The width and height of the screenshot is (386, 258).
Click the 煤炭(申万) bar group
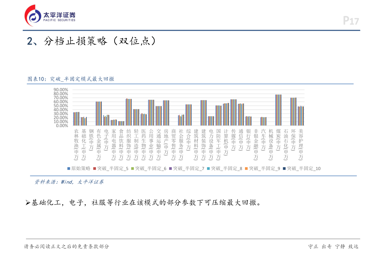(278, 110)
